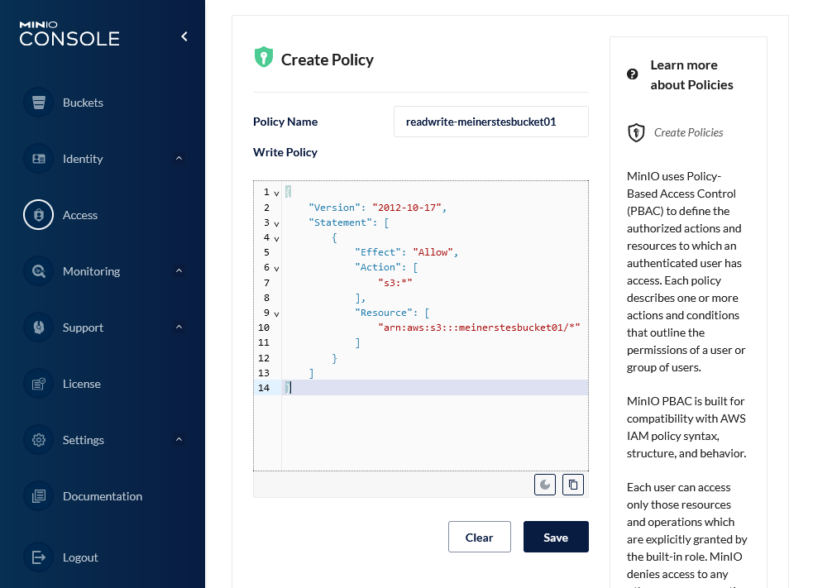Click the Policy Name input field
The width and height of the screenshot is (813, 588).
pos(490,122)
